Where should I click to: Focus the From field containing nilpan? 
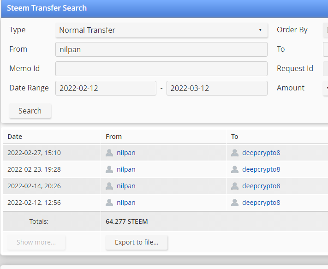coord(161,49)
